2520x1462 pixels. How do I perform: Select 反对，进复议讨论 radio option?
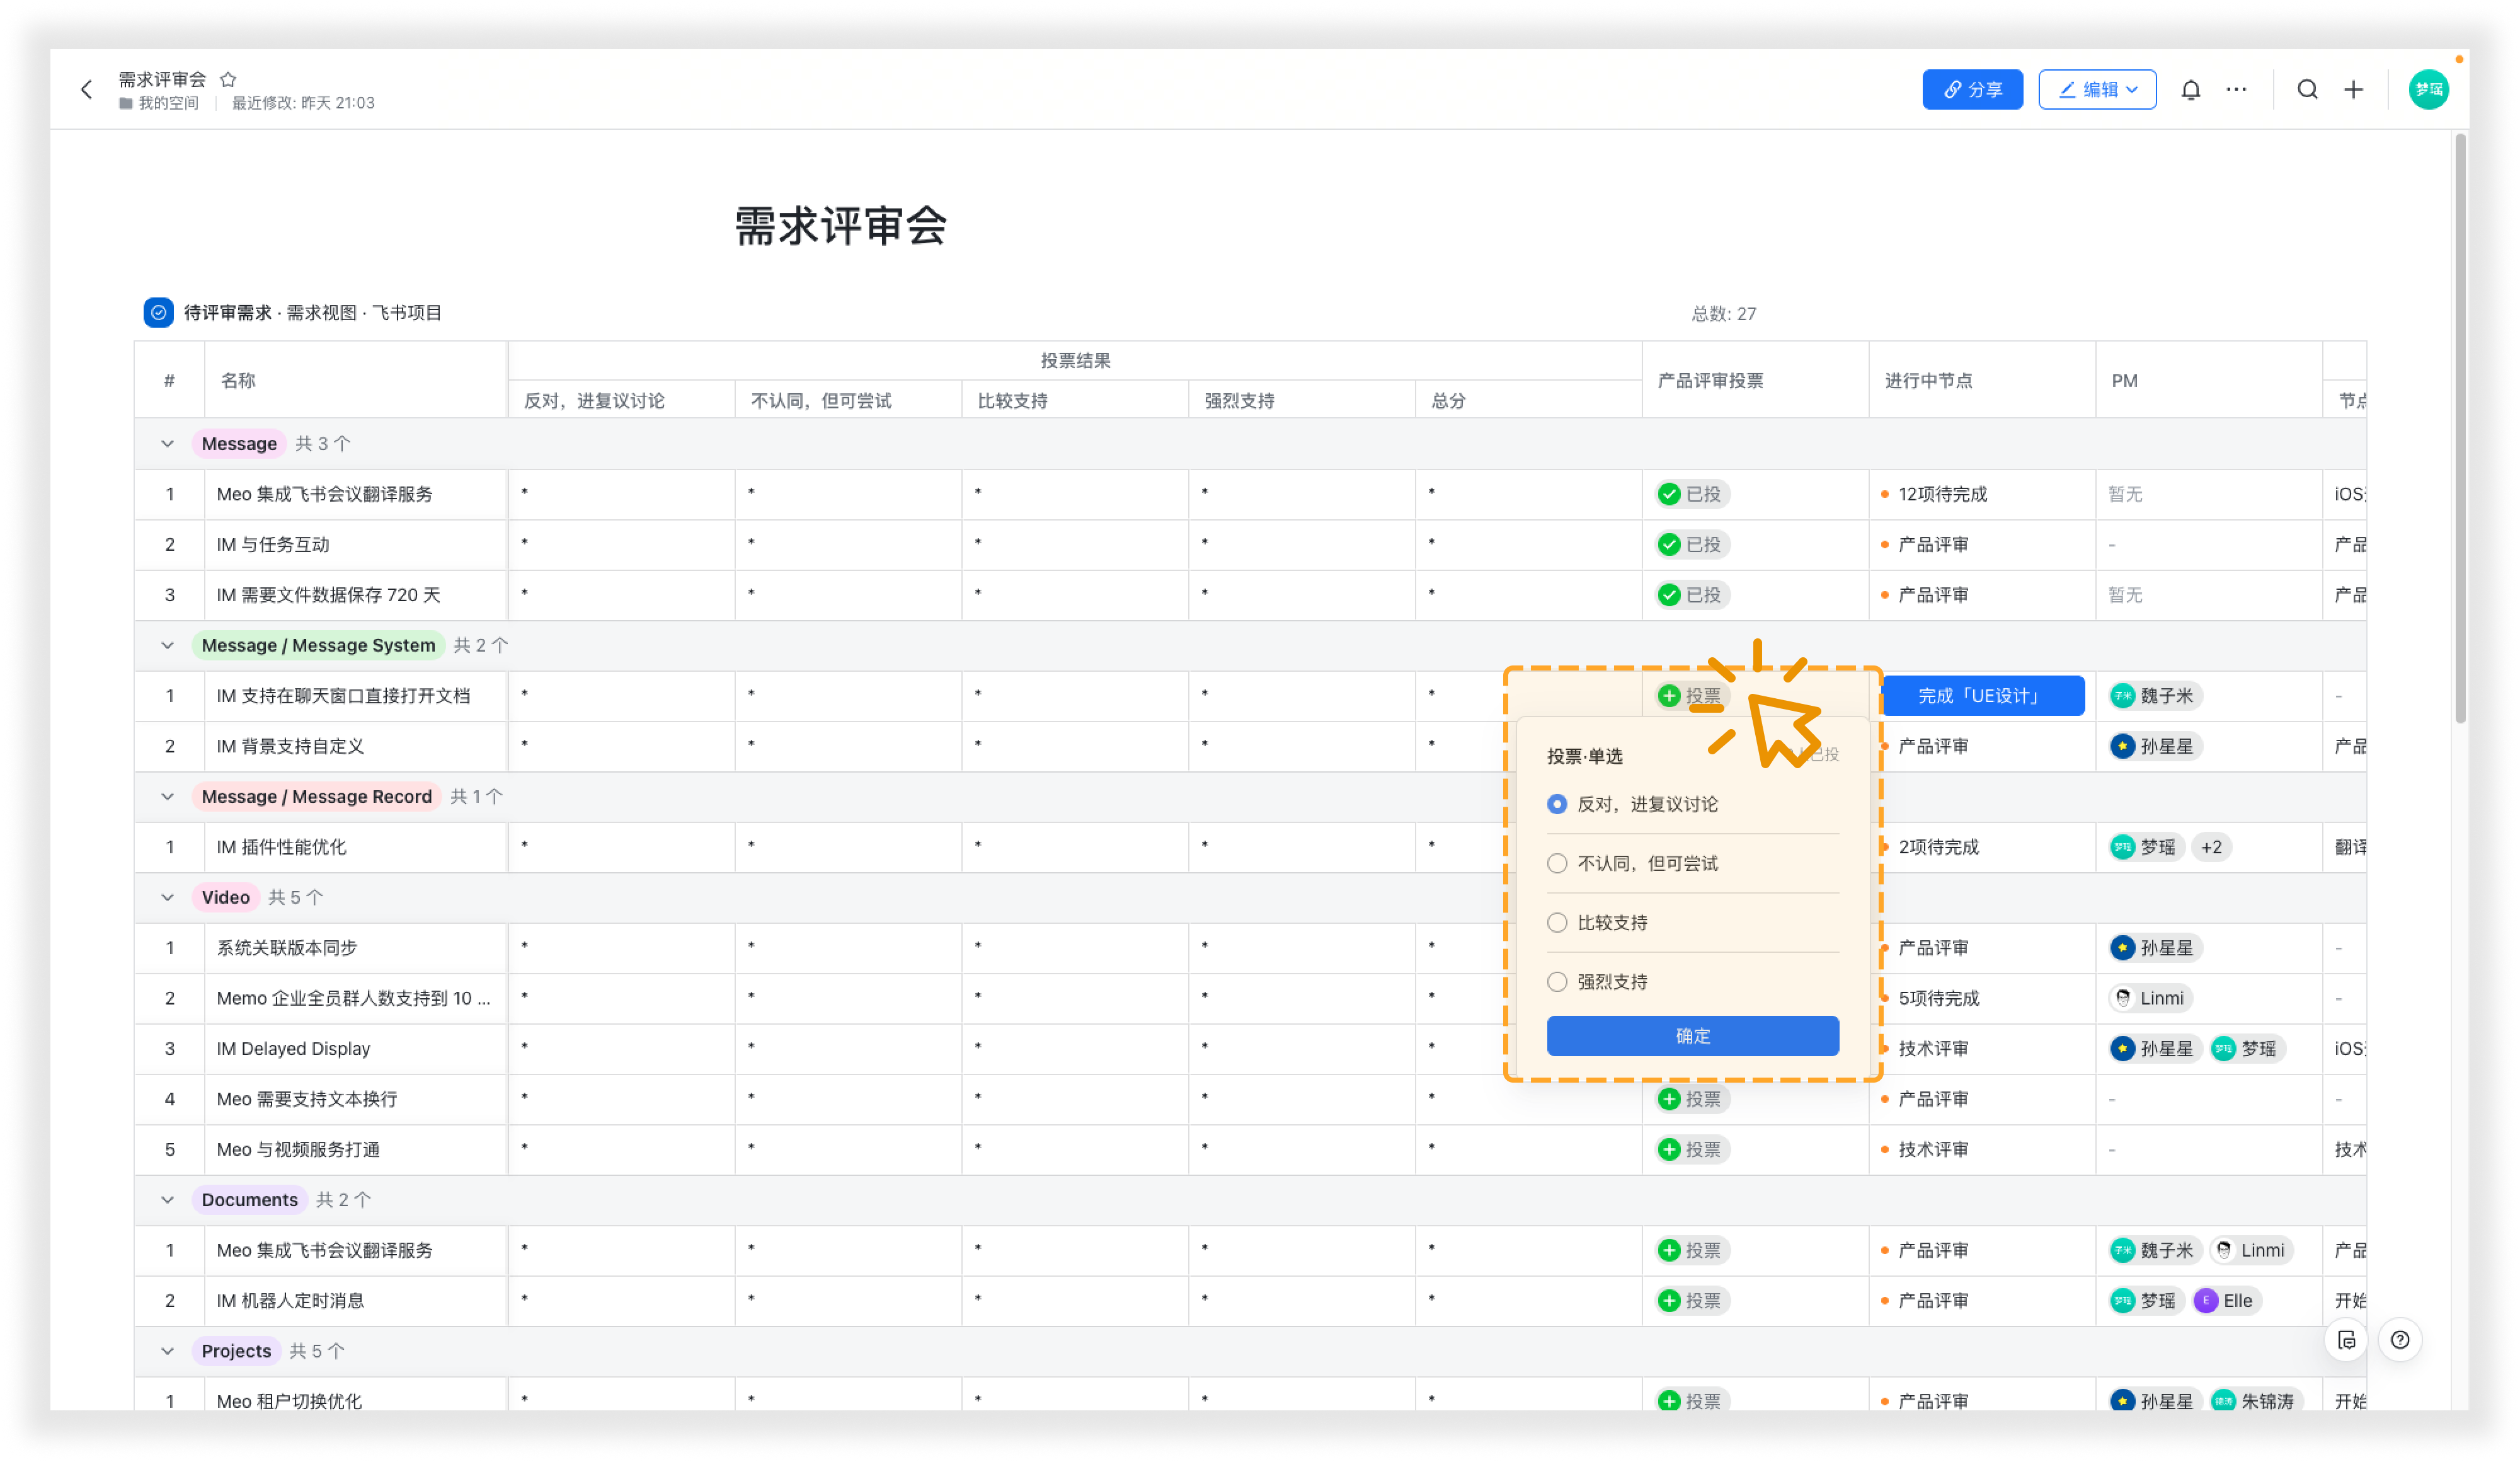coord(1556,804)
